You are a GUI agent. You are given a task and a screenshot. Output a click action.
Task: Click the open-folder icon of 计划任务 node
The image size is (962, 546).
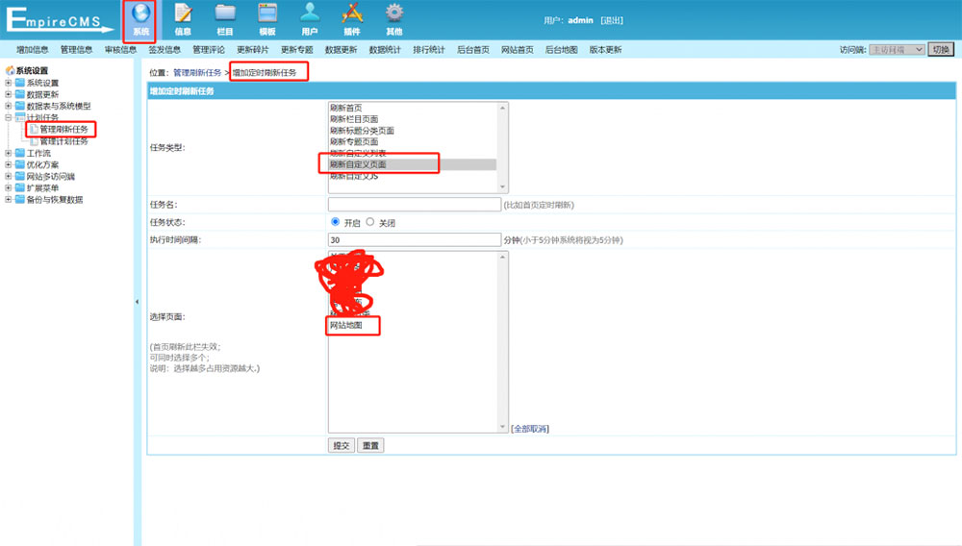pyautogui.click(x=20, y=117)
